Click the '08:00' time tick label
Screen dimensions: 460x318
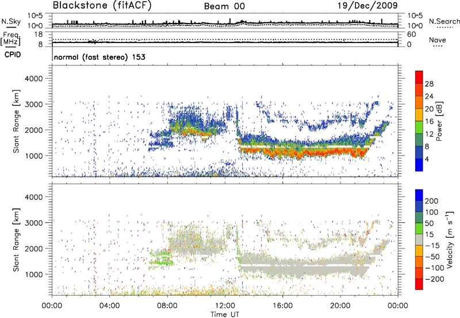point(167,306)
